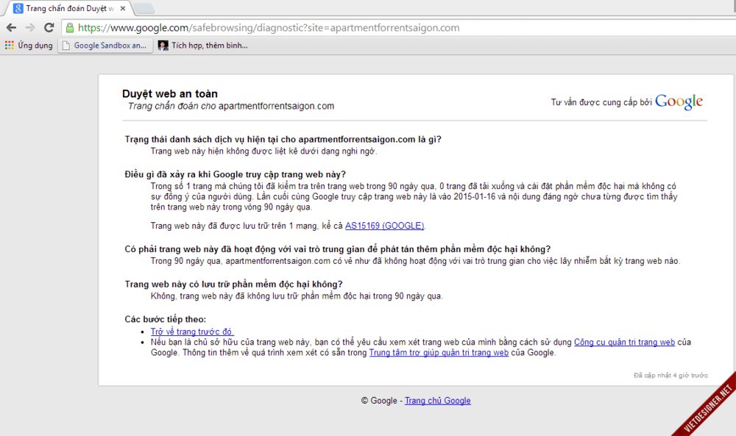Open the Công cụ quản trị trang web link
Image resolution: width=736 pixels, height=436 pixels.
pyautogui.click(x=624, y=342)
